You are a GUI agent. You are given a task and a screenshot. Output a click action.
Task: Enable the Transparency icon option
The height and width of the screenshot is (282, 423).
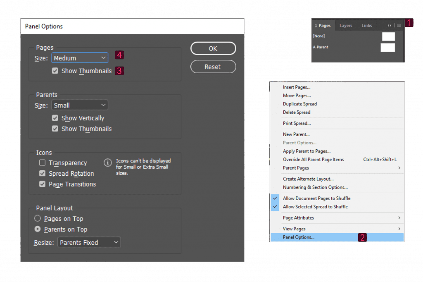pyautogui.click(x=42, y=163)
